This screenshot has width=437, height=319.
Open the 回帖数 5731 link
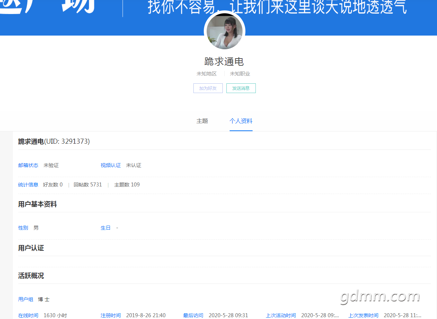(88, 185)
